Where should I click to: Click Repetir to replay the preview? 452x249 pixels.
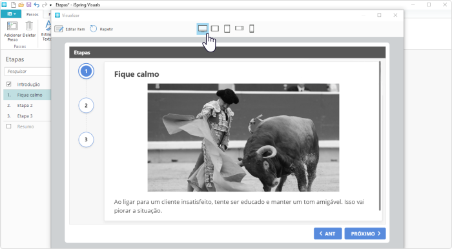point(101,29)
